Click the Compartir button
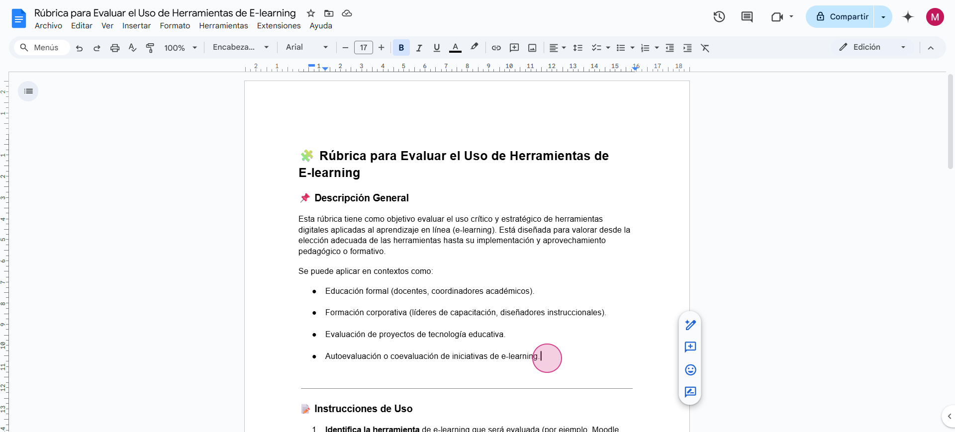 pyautogui.click(x=841, y=17)
